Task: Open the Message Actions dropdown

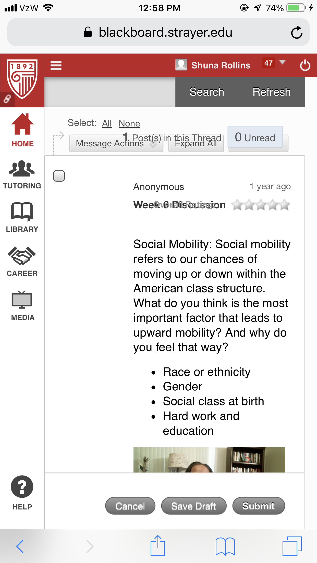Action: click(116, 143)
